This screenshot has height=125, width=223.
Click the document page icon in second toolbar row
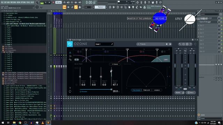129,7
